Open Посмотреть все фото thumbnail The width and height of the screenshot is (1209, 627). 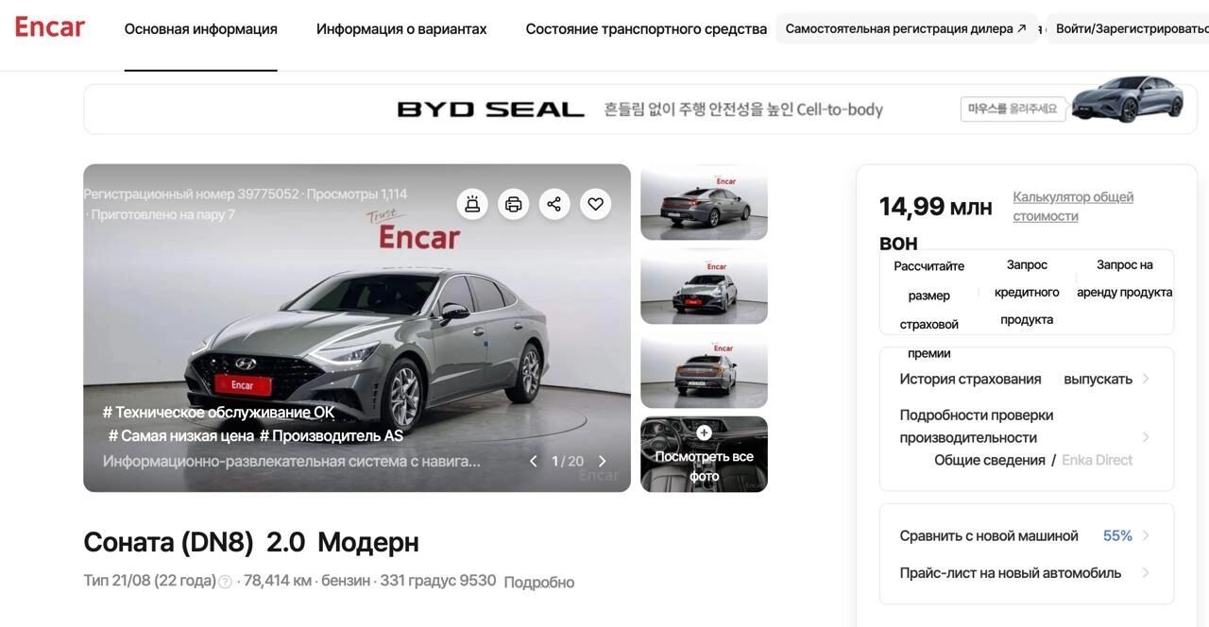pyautogui.click(x=704, y=454)
